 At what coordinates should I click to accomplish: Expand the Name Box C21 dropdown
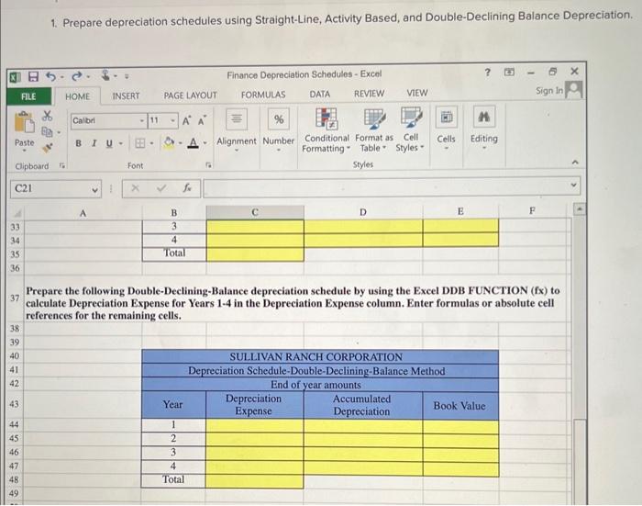94,189
